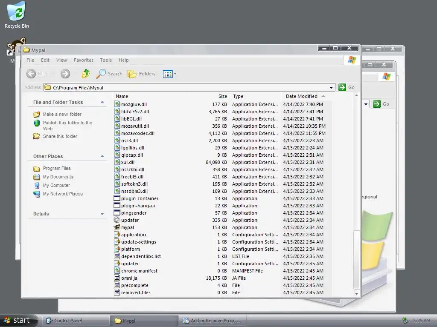The height and width of the screenshot is (327, 437).
Task: Select the pingsender application icon
Action: tap(117, 213)
